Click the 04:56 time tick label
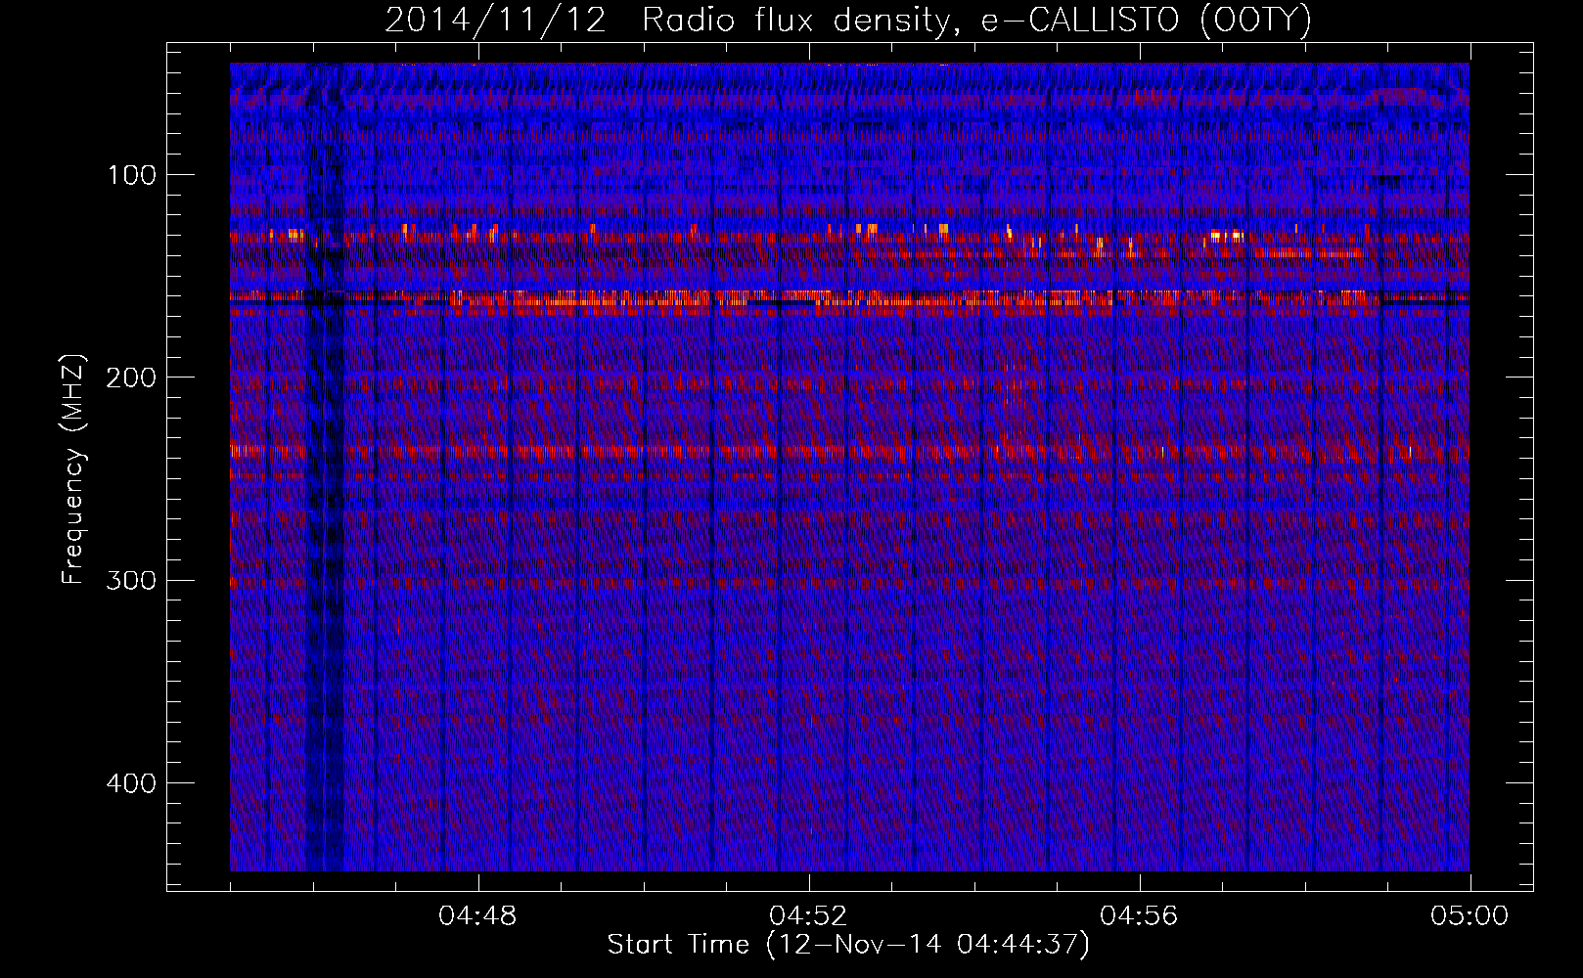The width and height of the screenshot is (1583, 978). [x=1139, y=916]
